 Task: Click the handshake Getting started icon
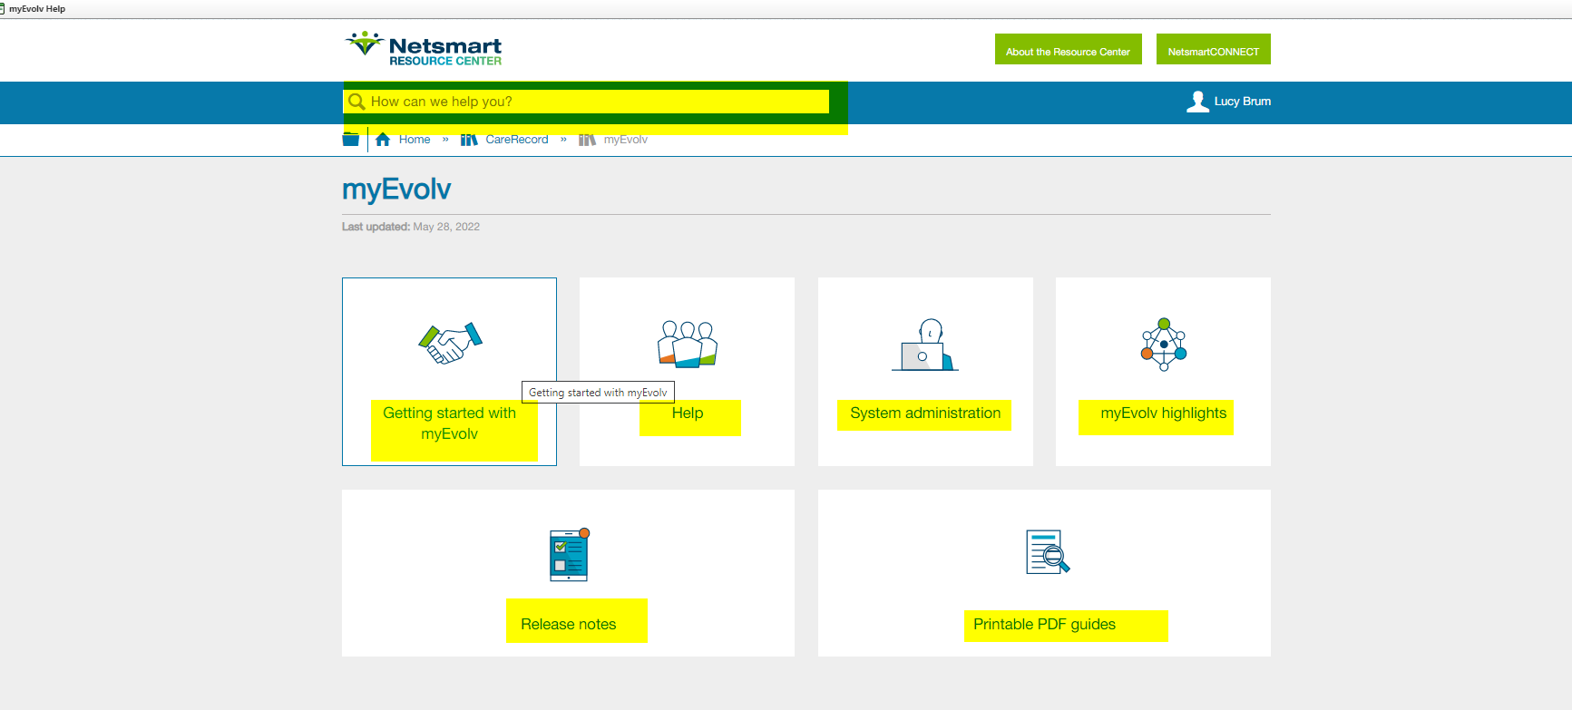pyautogui.click(x=450, y=344)
